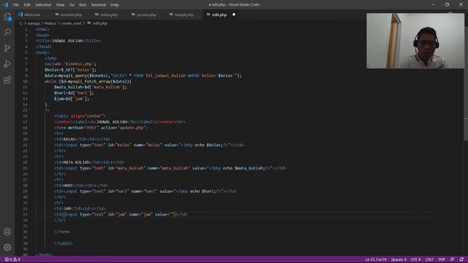The image size is (468, 263).
Task: Expand the C: drive breadcrumb
Action: [x=21, y=23]
